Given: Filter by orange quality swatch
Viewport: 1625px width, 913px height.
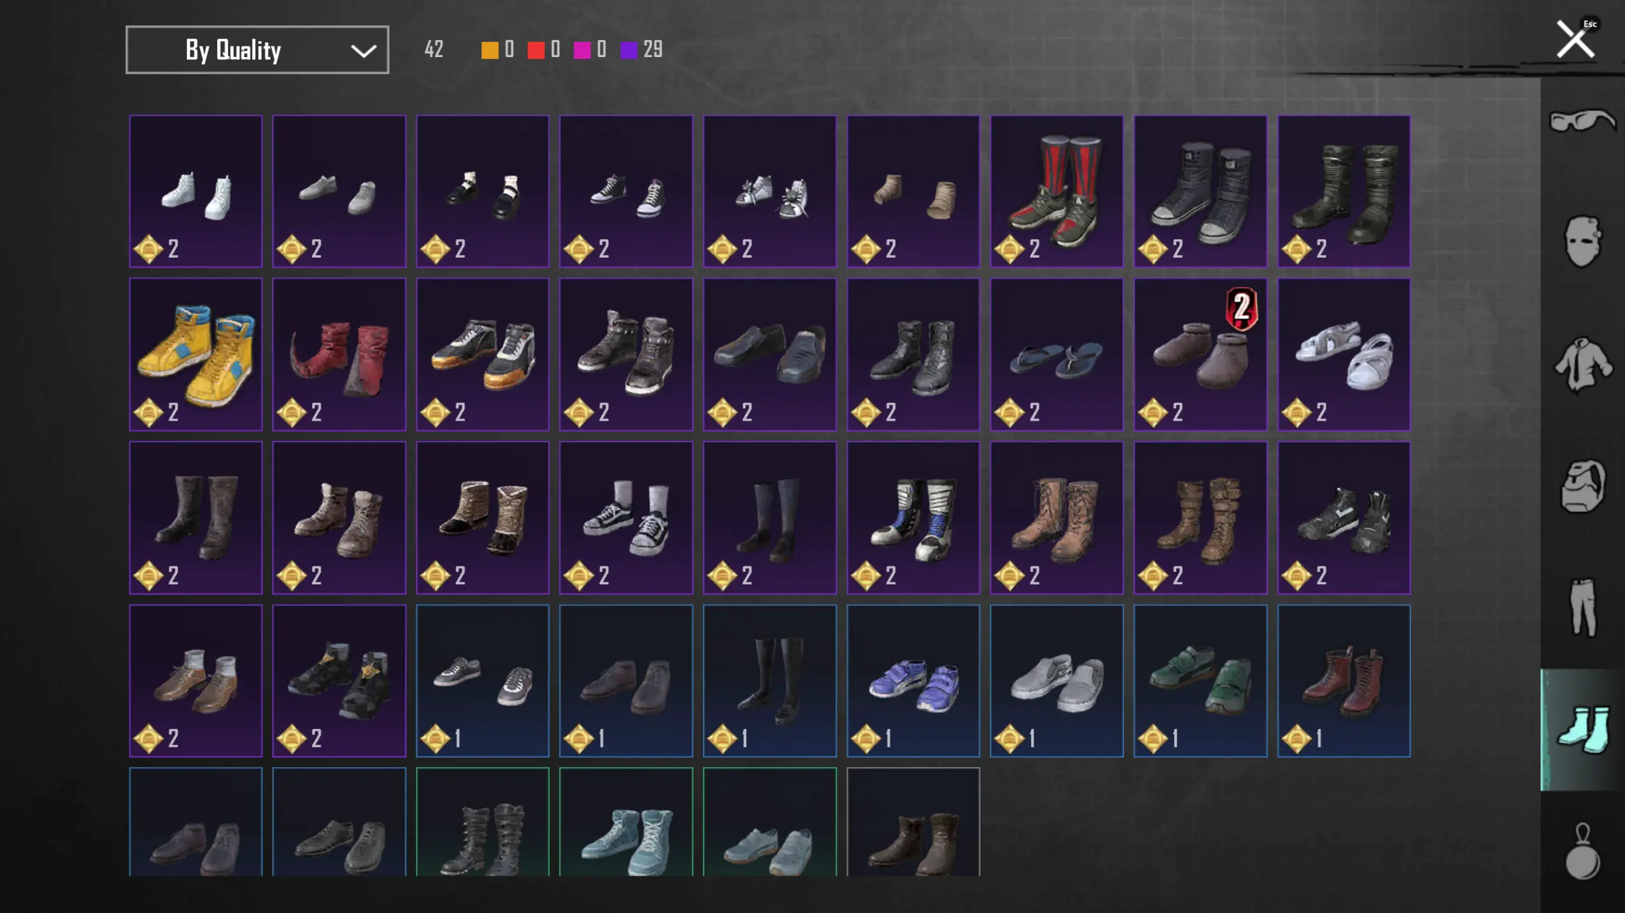Looking at the screenshot, I should click(490, 50).
